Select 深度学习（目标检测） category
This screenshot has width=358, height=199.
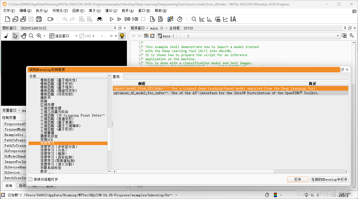click(x=57, y=157)
